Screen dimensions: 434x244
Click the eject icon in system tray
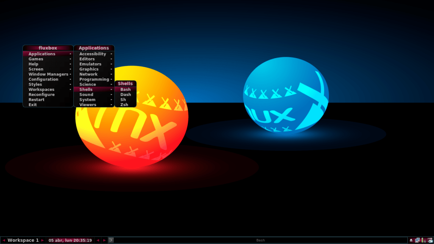(x=411, y=240)
